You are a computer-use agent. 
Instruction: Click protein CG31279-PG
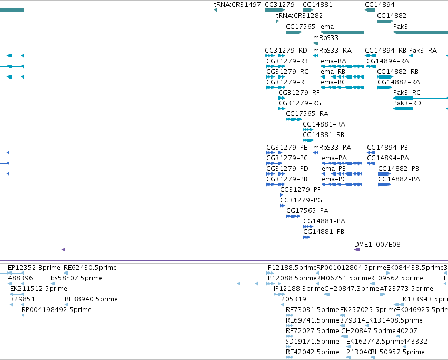coord(282,206)
